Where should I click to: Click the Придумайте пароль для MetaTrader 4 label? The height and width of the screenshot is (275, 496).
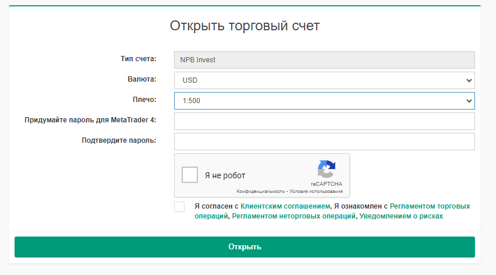[x=90, y=120]
